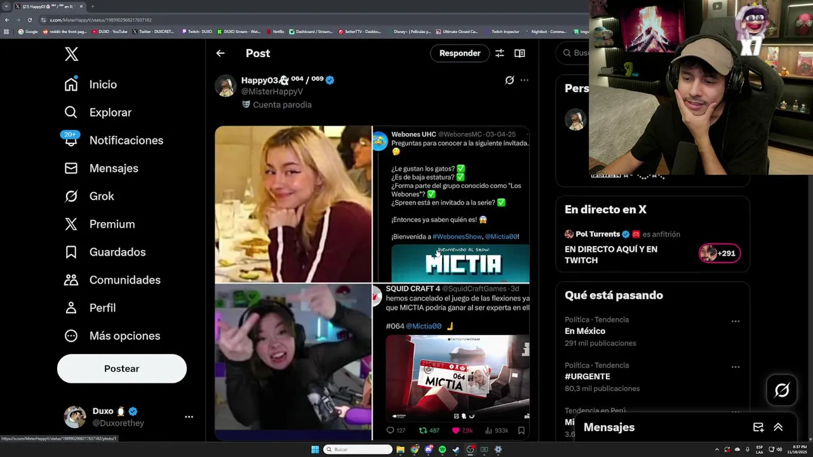Viewport: 813px width, 457px height.
Task: Open Duxo account menu three dots
Action: (x=189, y=417)
